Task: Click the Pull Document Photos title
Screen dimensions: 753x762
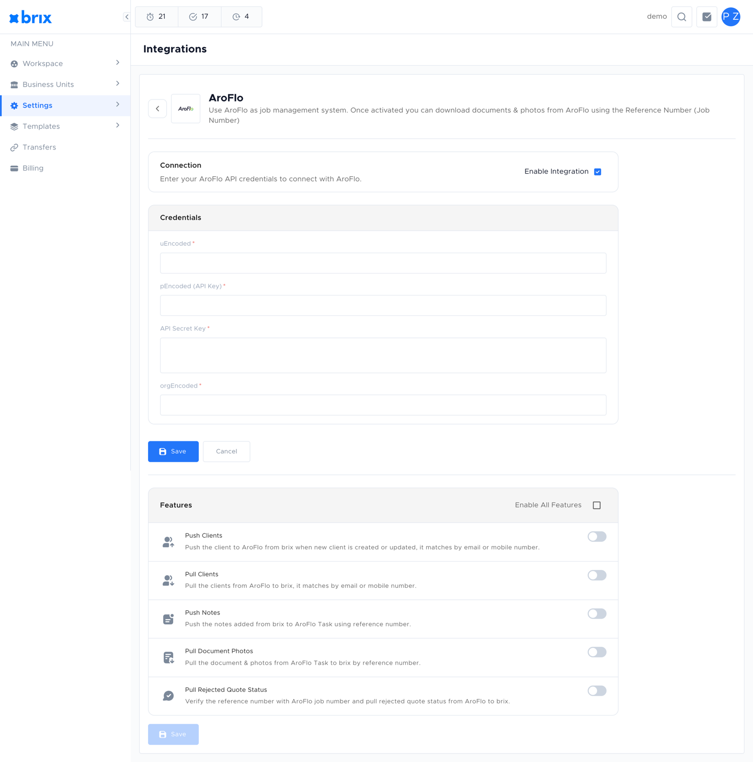Action: click(x=219, y=651)
